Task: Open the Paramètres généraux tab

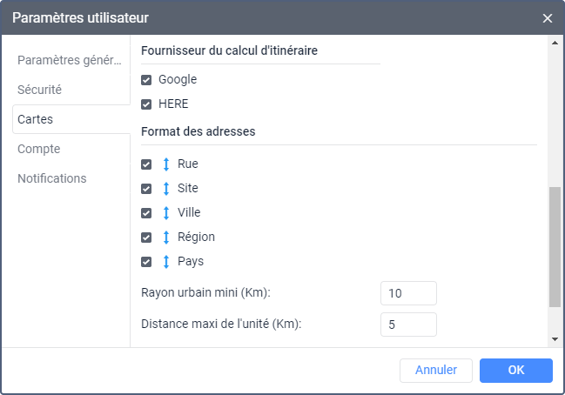Action: pos(70,60)
